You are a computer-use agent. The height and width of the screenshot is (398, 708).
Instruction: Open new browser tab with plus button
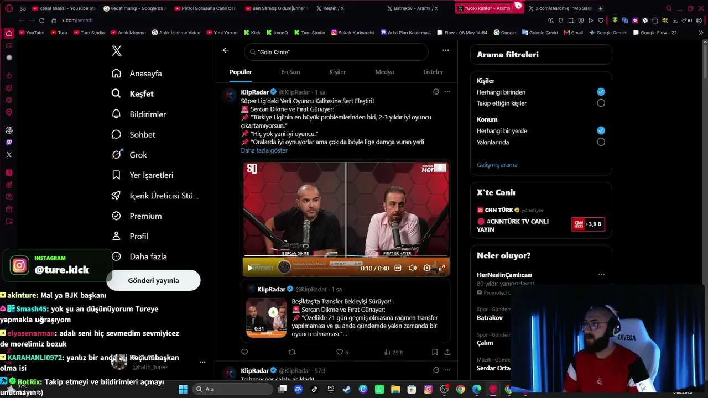(601, 8)
